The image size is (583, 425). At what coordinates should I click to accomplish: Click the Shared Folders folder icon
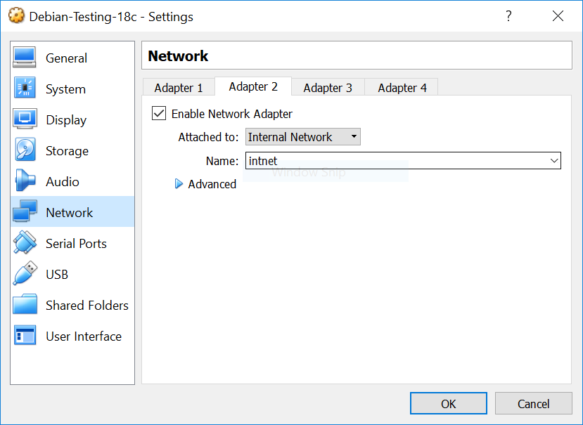(25, 305)
